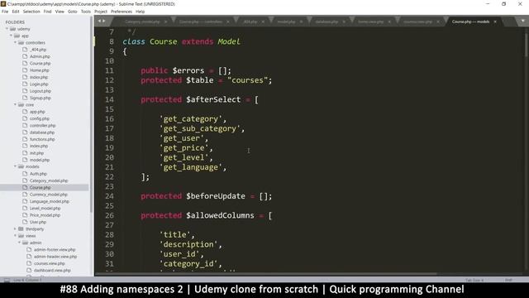Toggle the side bar status icon
Image resolution: width=529 pixels, height=298 pixels.
pyautogui.click(x=7, y=280)
